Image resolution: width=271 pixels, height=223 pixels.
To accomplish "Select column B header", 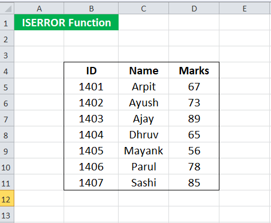I will click(x=91, y=9).
